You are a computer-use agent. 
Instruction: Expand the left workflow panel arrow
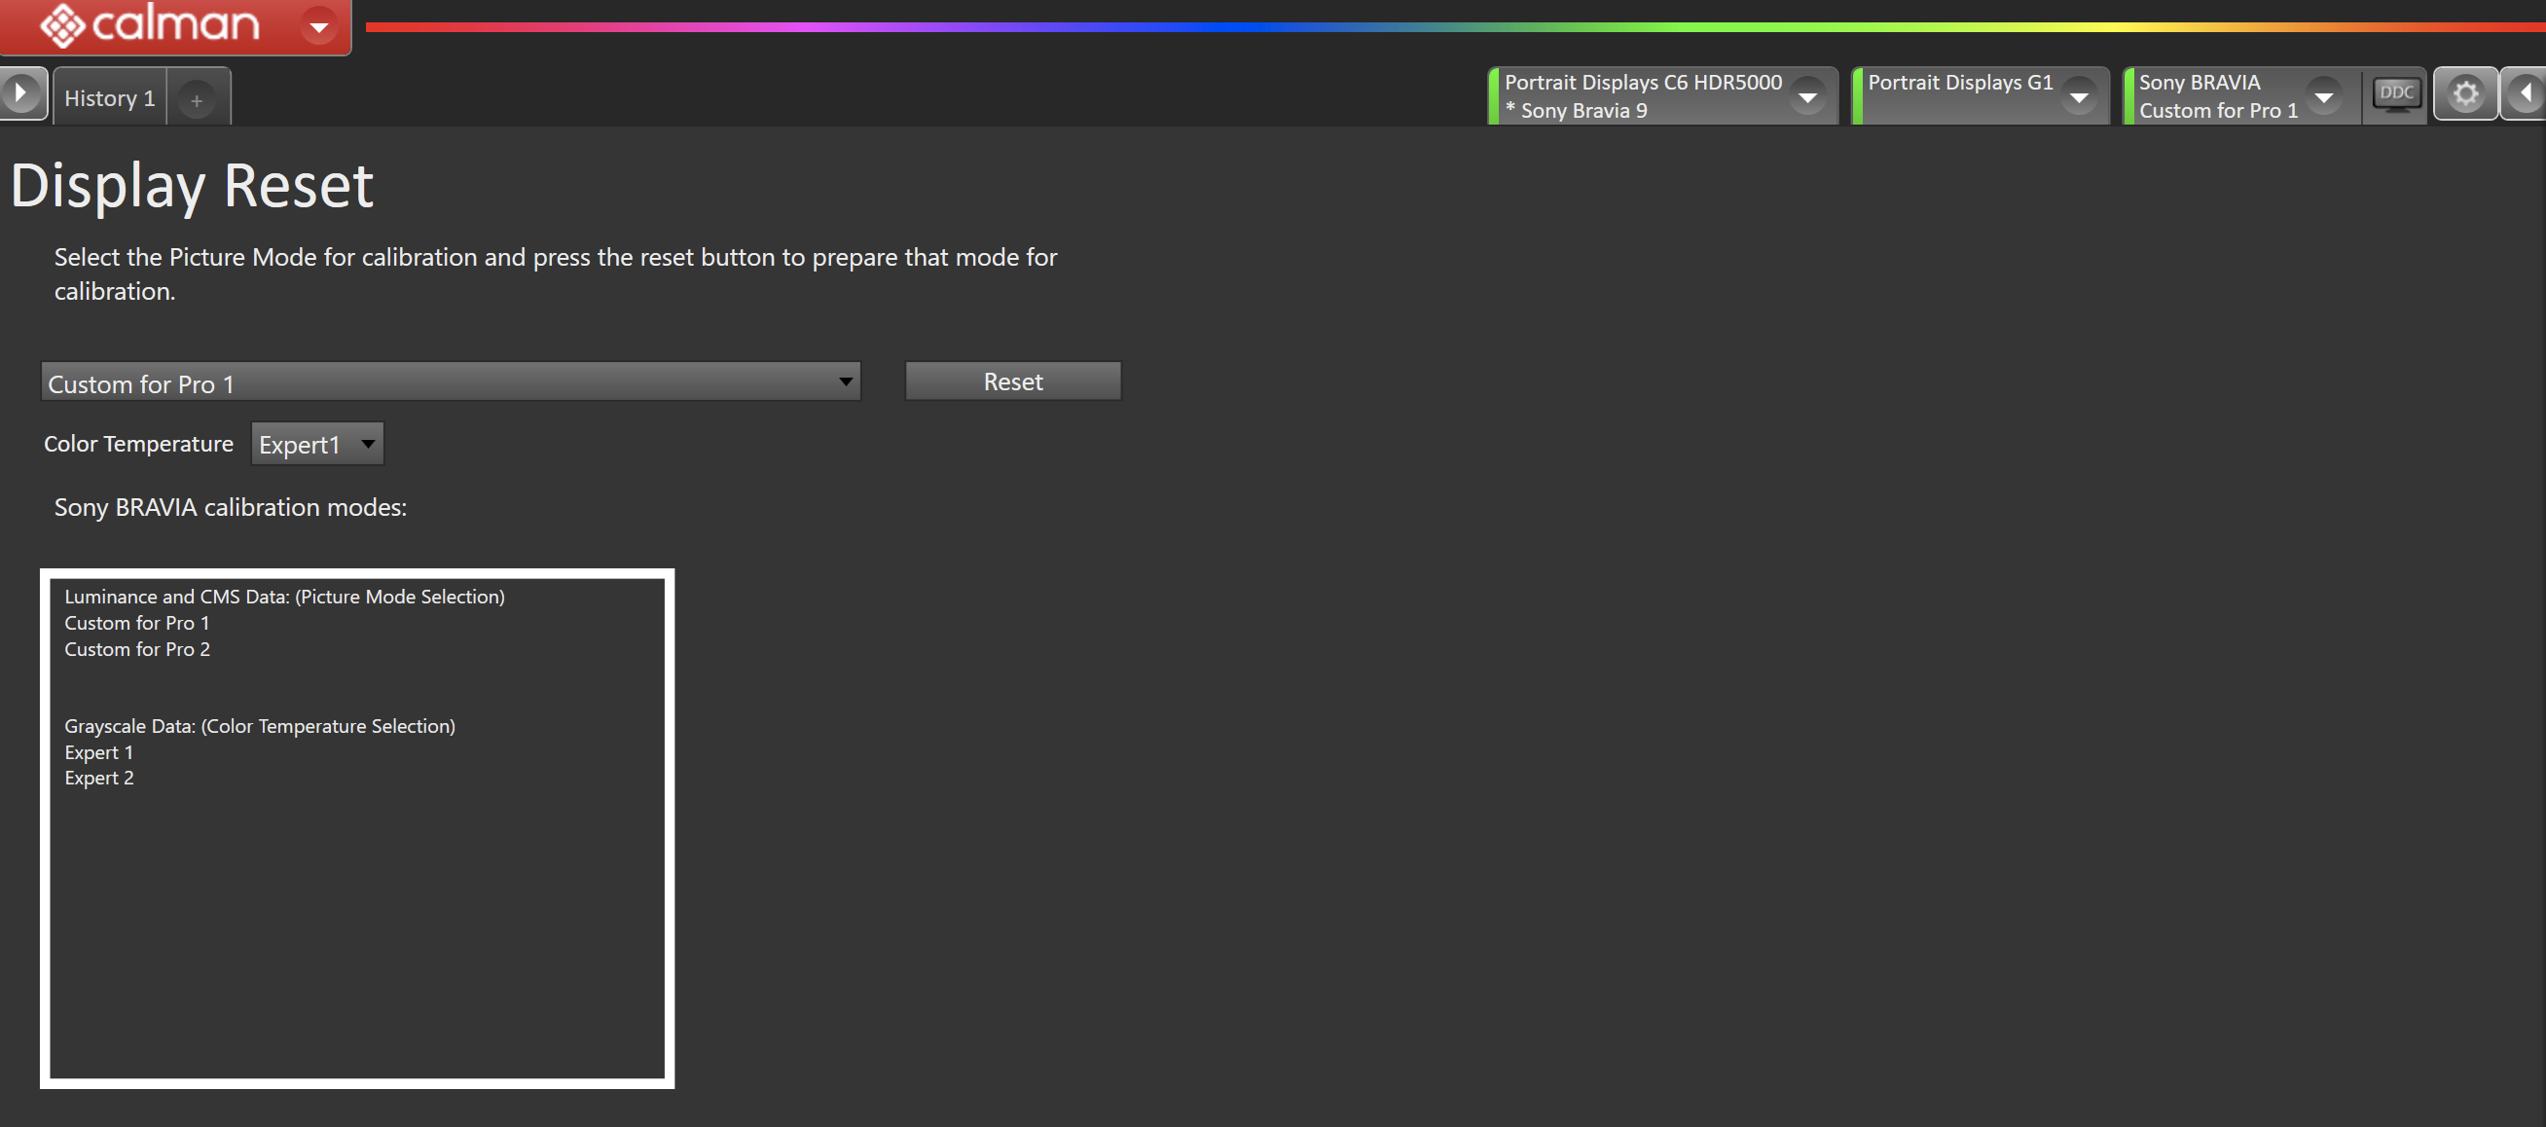point(22,93)
